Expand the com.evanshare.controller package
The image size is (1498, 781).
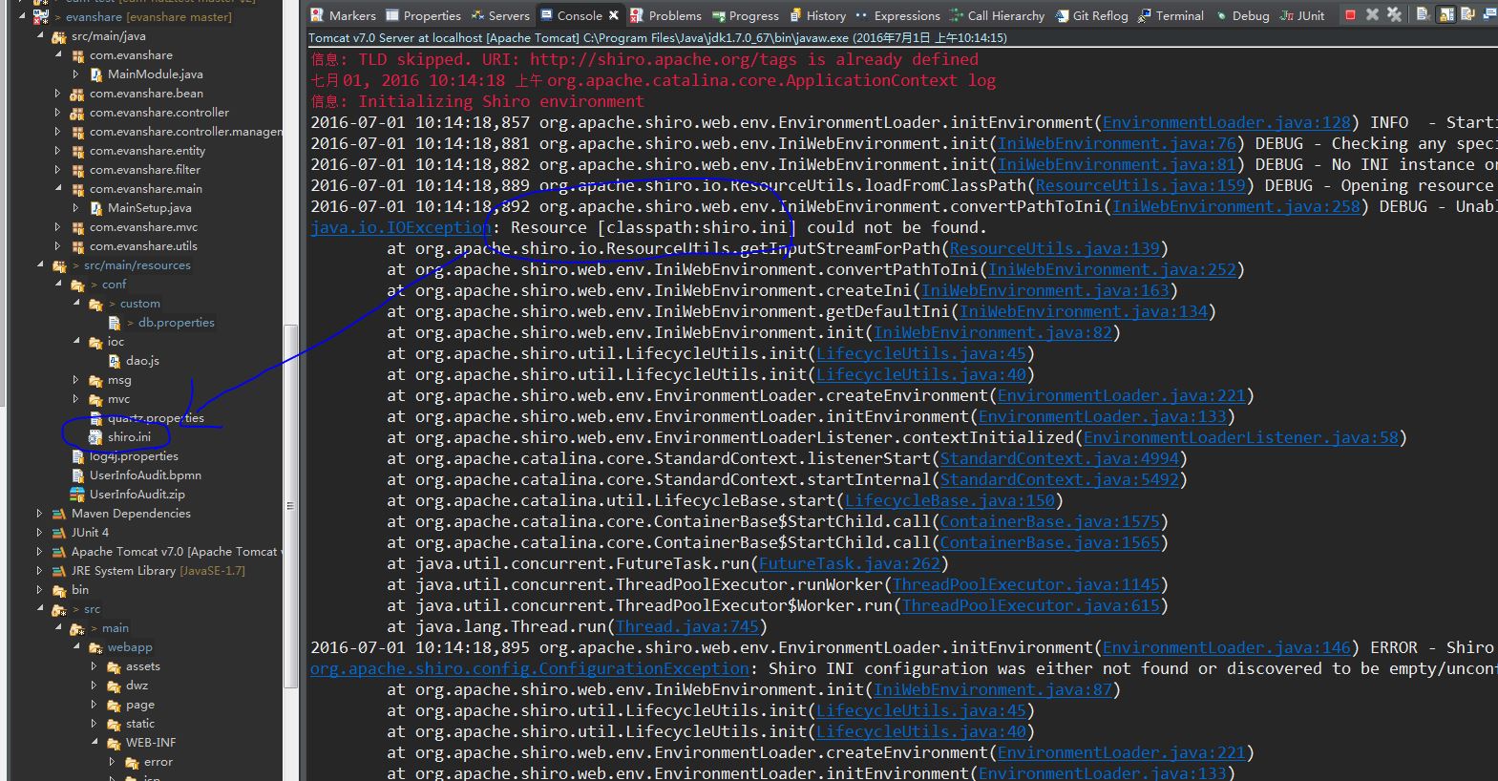[x=58, y=113]
